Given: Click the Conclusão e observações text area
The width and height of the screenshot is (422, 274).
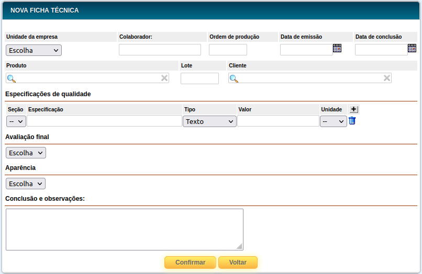Looking at the screenshot, I should 124,230.
